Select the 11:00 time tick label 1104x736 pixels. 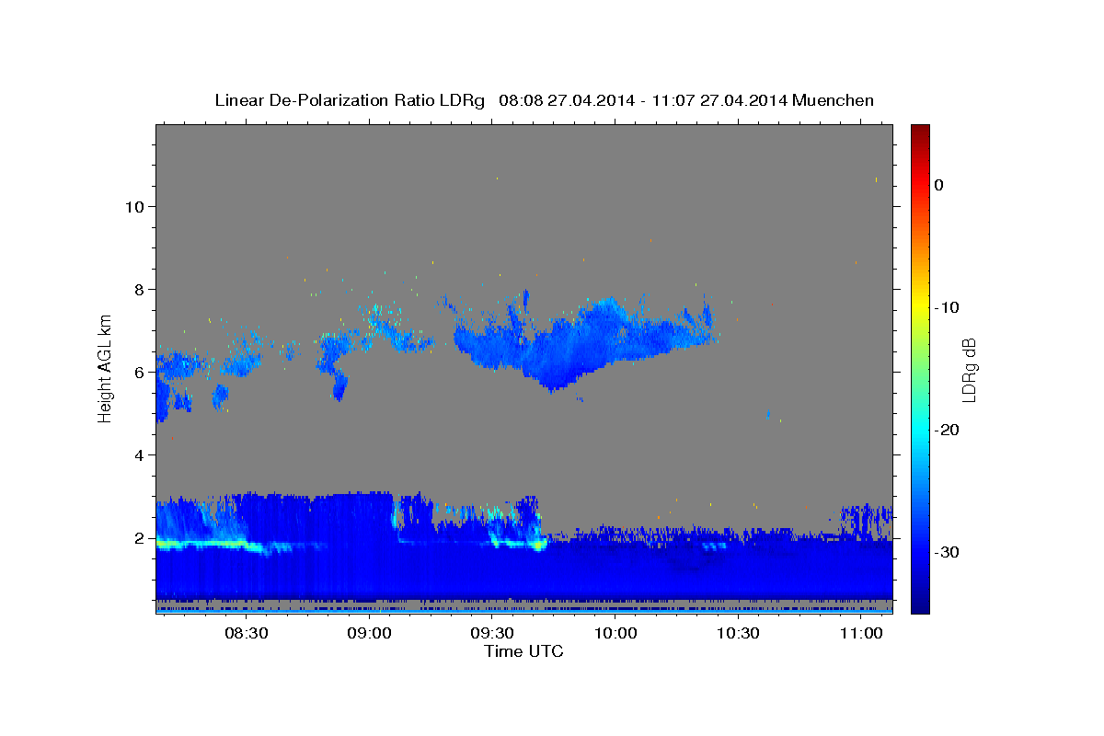[x=860, y=633]
